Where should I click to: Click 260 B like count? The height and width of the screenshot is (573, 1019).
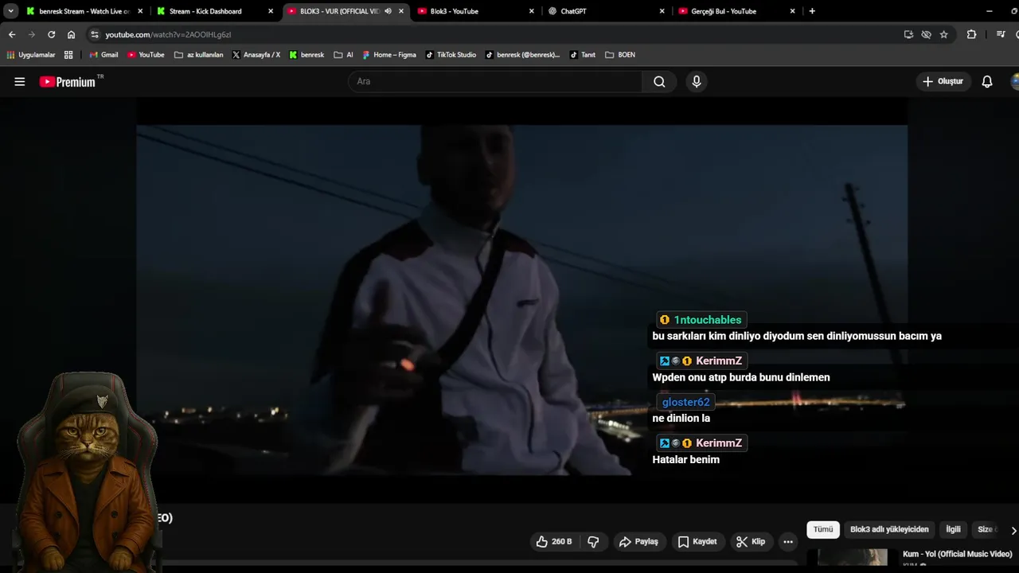point(562,541)
